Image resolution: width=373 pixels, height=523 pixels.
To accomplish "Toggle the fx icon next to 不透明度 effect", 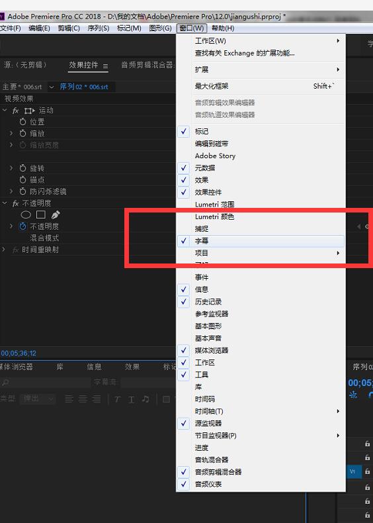I will [16, 203].
